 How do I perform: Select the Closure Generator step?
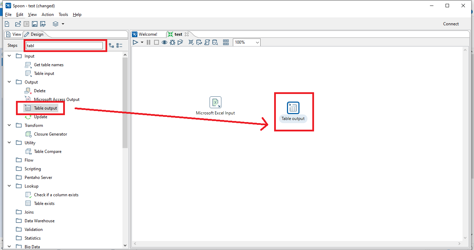[x=50, y=134]
